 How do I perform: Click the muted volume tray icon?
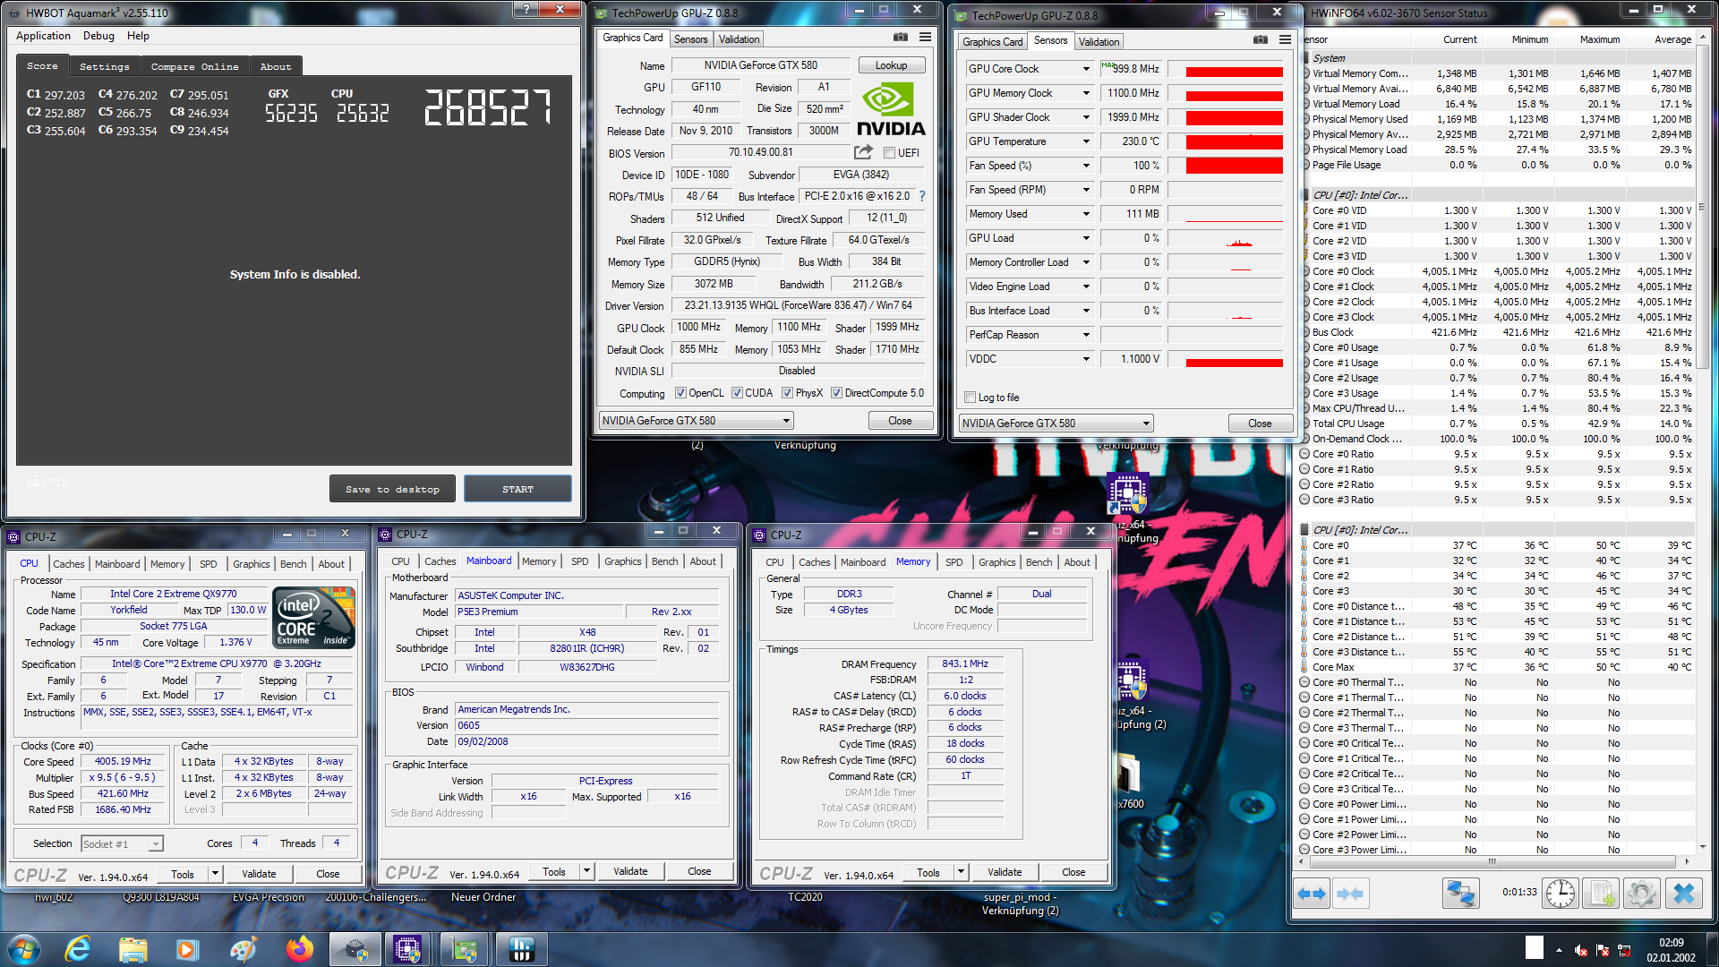[1581, 951]
